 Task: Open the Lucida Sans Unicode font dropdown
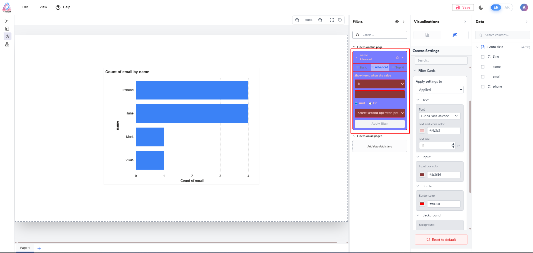point(439,116)
